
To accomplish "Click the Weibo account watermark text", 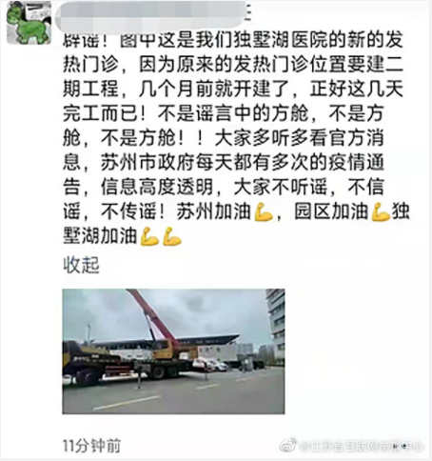I will 362,446.
